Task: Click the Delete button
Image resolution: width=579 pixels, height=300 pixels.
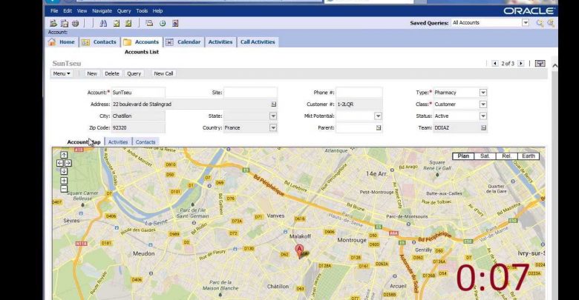Action: click(112, 74)
